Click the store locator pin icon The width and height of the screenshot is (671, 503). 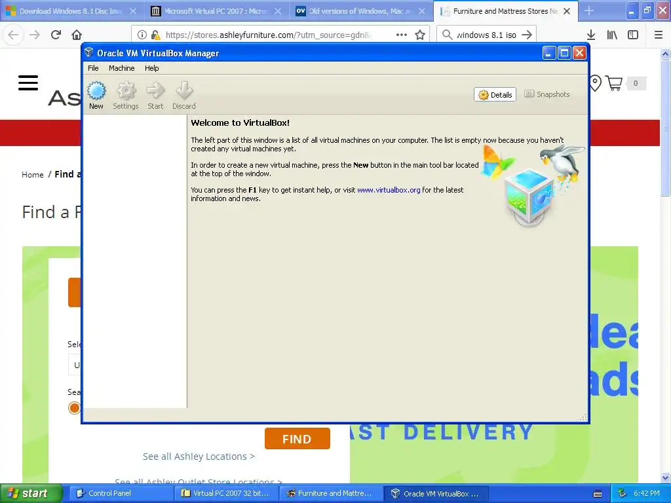595,83
